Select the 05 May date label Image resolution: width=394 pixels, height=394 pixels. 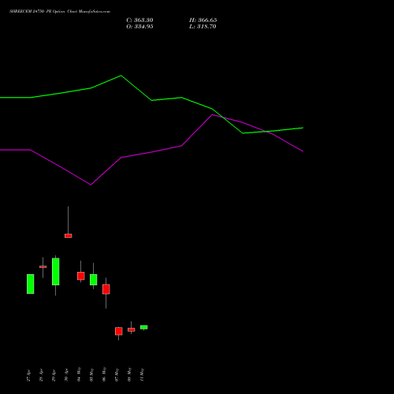[91, 374]
